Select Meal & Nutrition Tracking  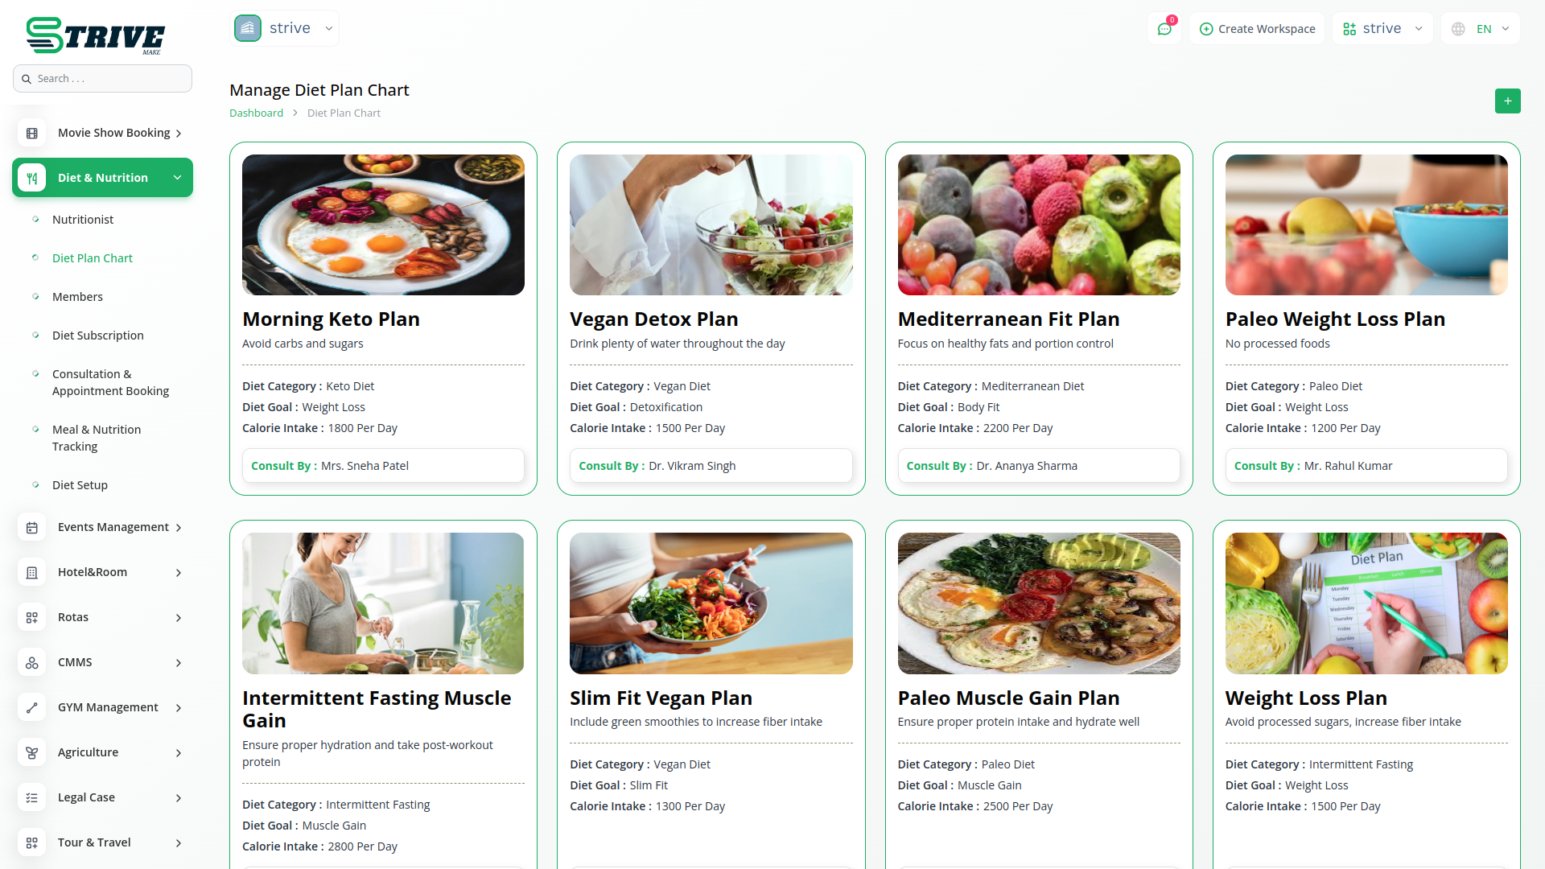coord(97,438)
